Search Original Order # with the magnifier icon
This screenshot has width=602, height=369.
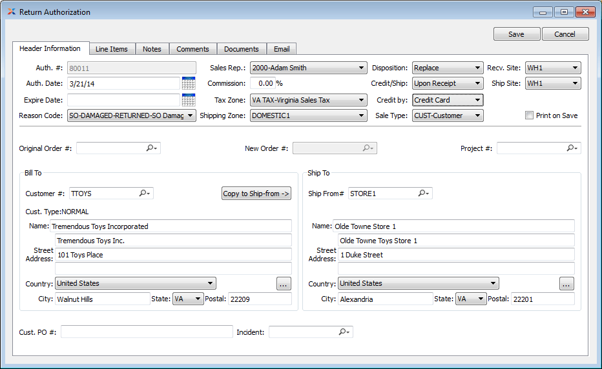[152, 148]
